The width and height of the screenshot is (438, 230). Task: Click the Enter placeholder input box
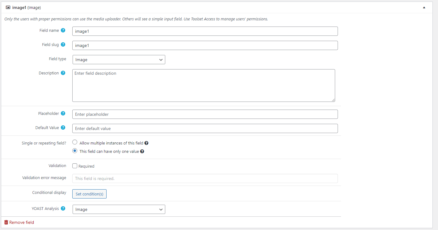click(205, 114)
